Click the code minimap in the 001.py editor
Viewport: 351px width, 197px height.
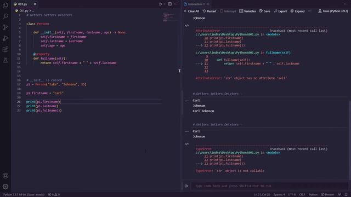click(x=169, y=18)
